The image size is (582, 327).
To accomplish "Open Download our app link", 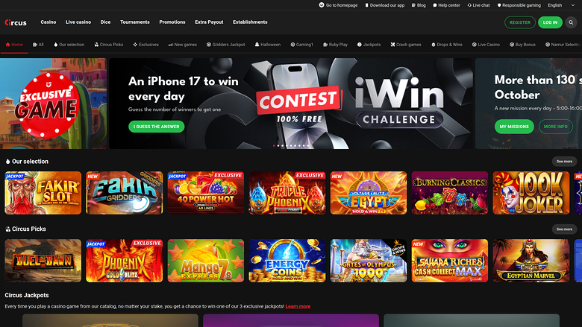I will 384,5.
